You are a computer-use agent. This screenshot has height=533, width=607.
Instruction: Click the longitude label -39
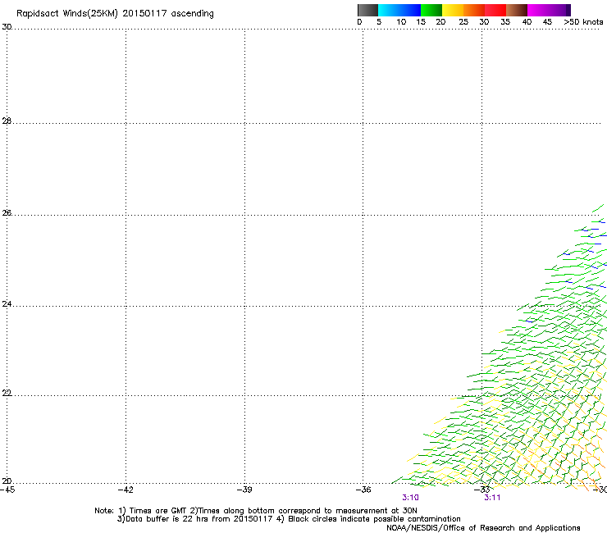coord(244,490)
